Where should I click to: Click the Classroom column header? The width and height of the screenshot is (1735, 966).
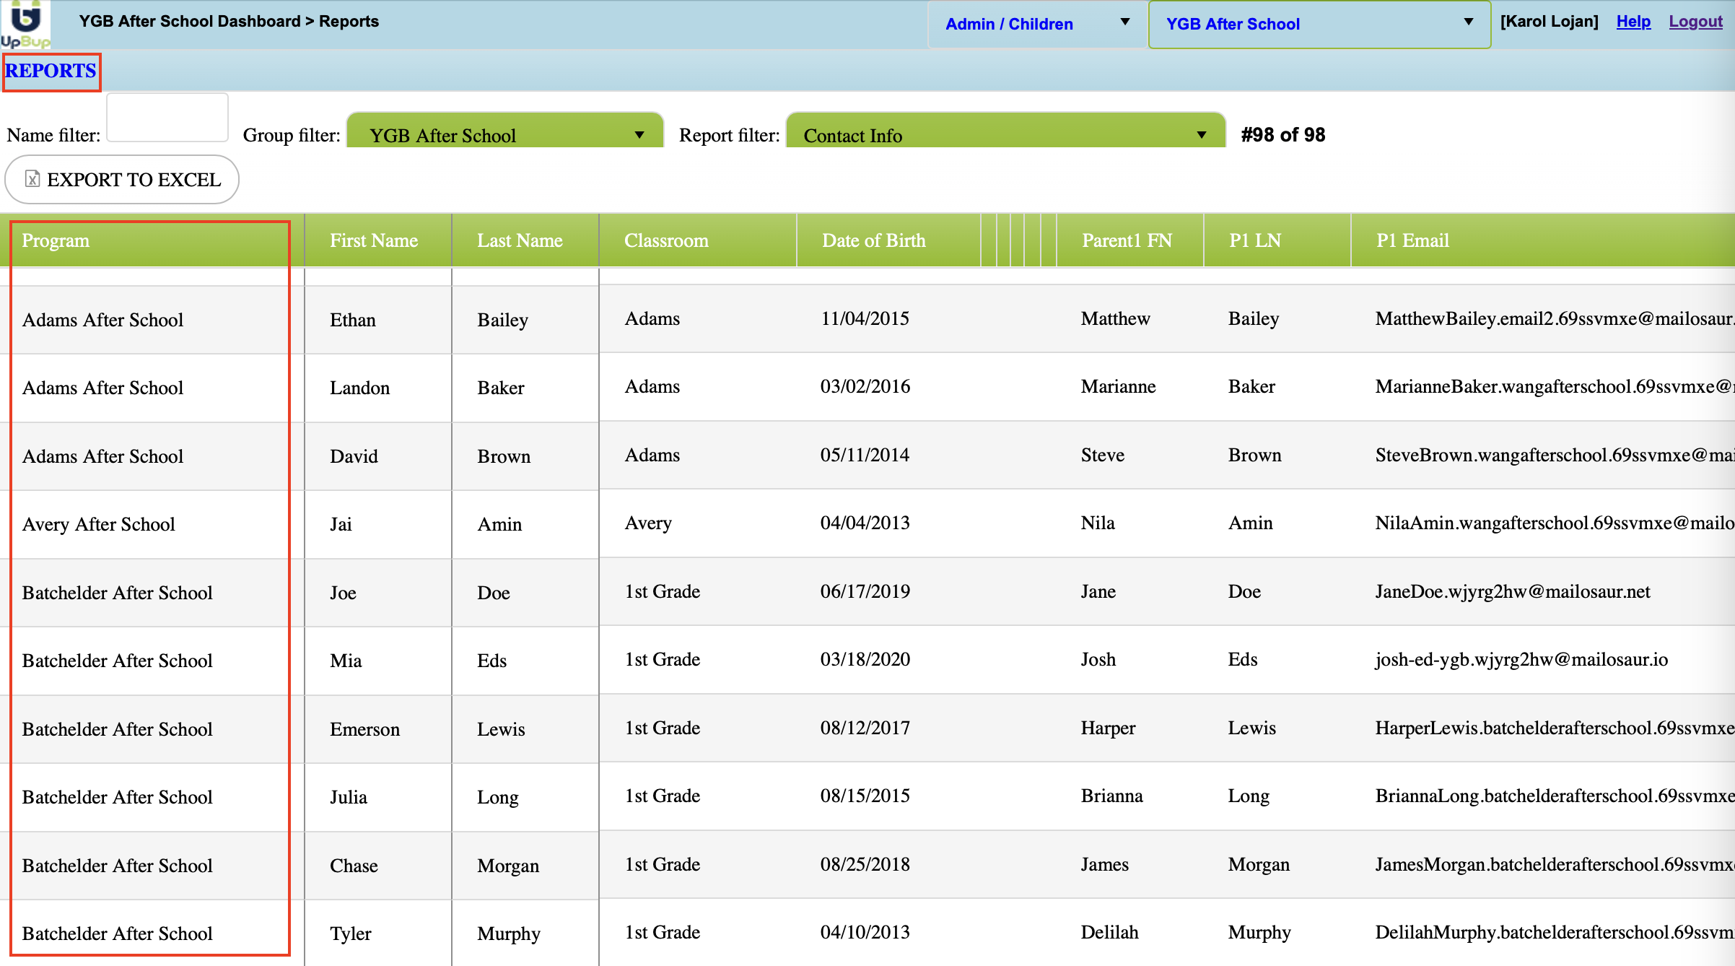coord(666,240)
